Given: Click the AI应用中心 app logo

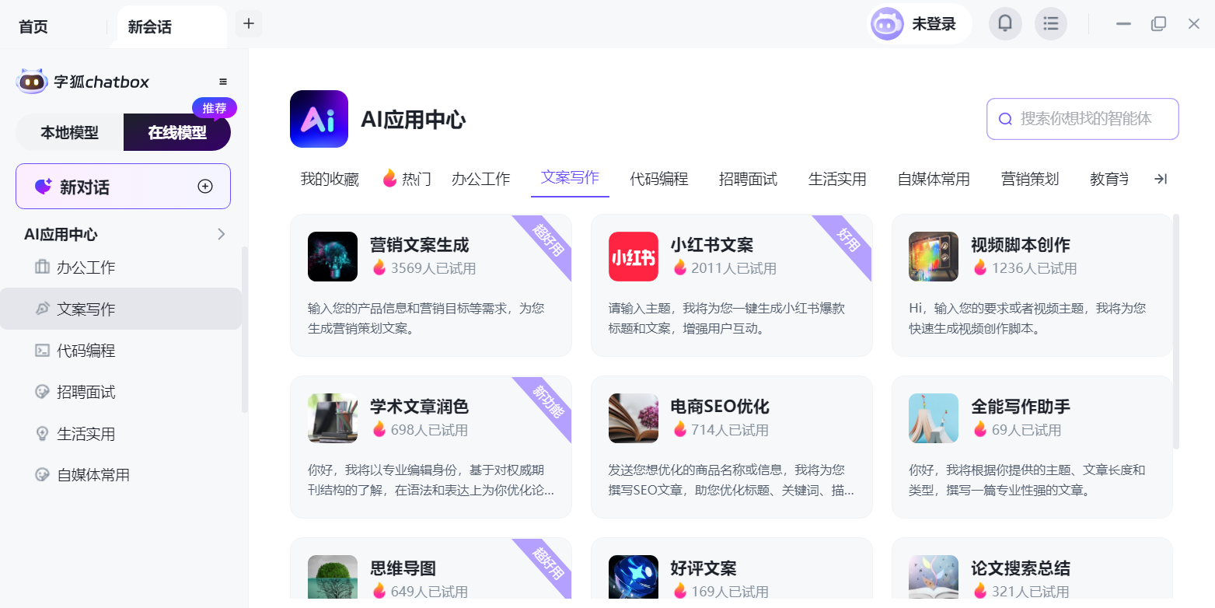Looking at the screenshot, I should click(319, 119).
